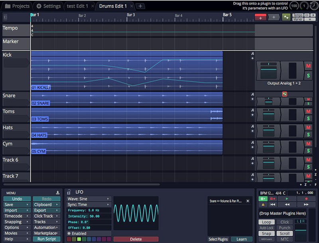This screenshot has width=319, height=243.
Task: Expand the Import submenu
Action: [x=17, y=210]
